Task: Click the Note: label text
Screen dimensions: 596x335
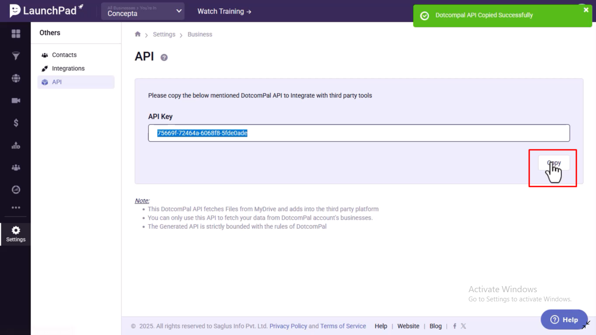Action: (142, 201)
